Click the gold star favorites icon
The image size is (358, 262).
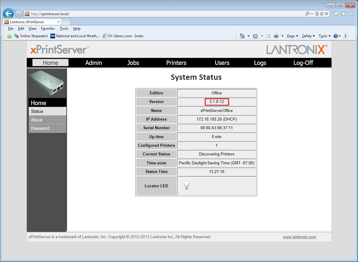click(x=343, y=14)
